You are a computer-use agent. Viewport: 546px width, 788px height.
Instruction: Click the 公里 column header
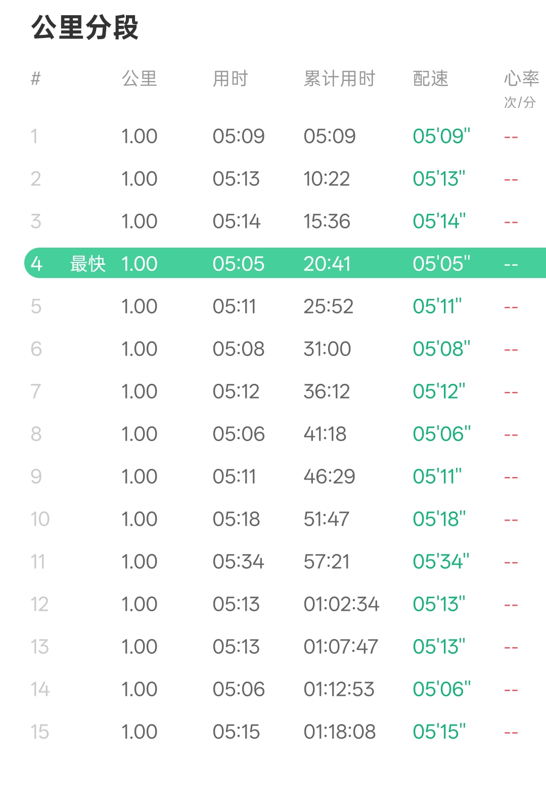pos(140,78)
